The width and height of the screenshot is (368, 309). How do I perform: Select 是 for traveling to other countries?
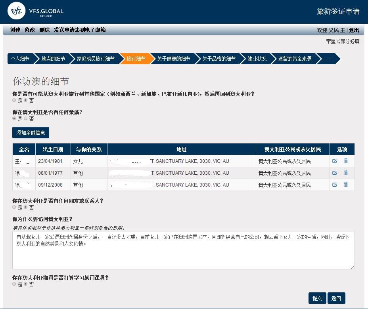tap(15, 101)
